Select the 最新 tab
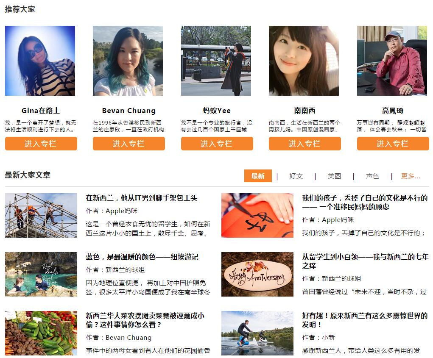The image size is (433, 358). 258,176
